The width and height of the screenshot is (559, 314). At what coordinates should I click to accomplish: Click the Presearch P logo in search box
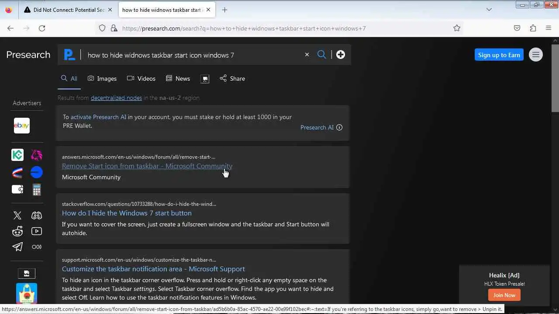(69, 55)
